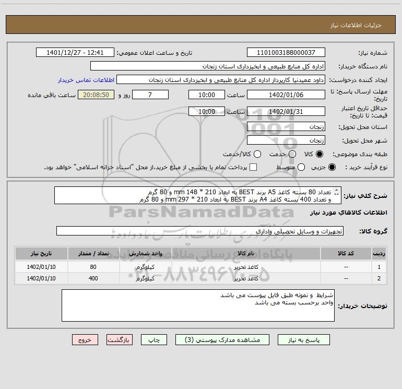Click the شرح کلی نیاز description box
Screen dimensions: 402x389
point(198,195)
